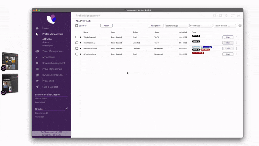Click the Headless API tag on API Automations
The height and width of the screenshot is (146, 259).
198,53
